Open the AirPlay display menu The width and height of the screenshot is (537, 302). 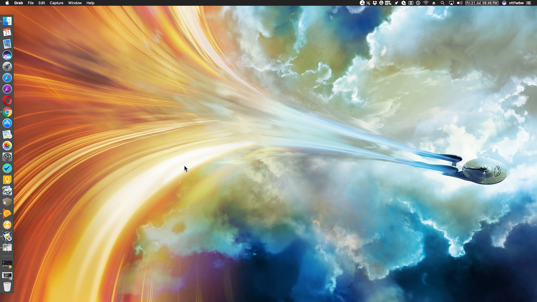click(x=451, y=3)
